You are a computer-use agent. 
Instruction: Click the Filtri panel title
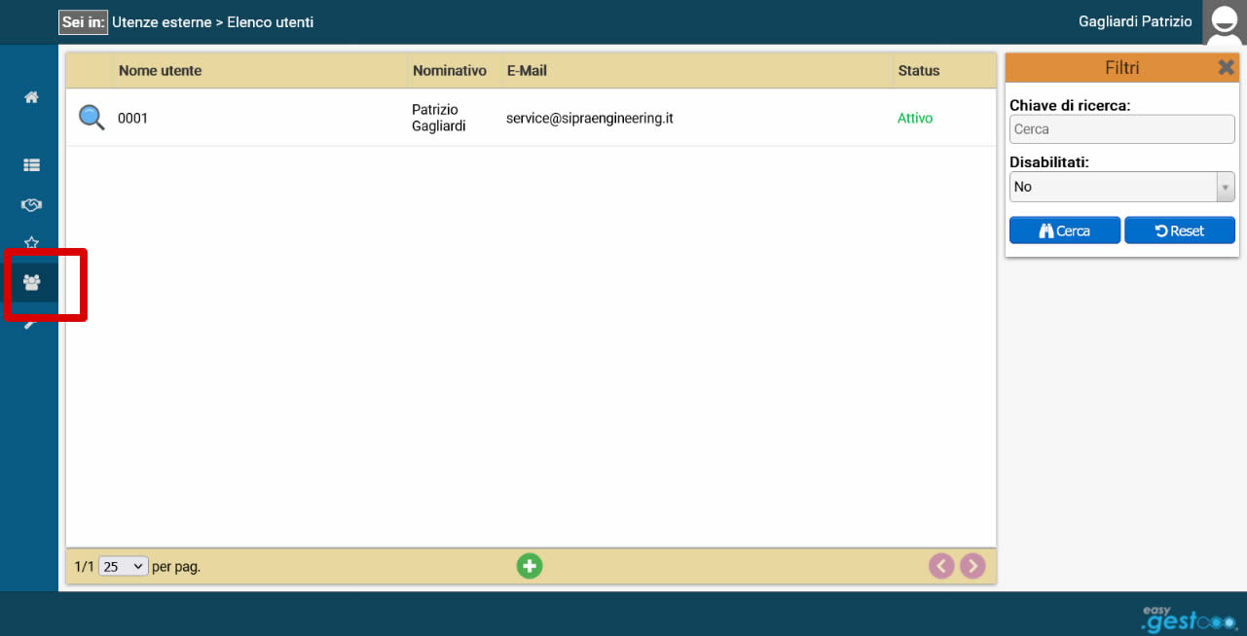point(1122,67)
